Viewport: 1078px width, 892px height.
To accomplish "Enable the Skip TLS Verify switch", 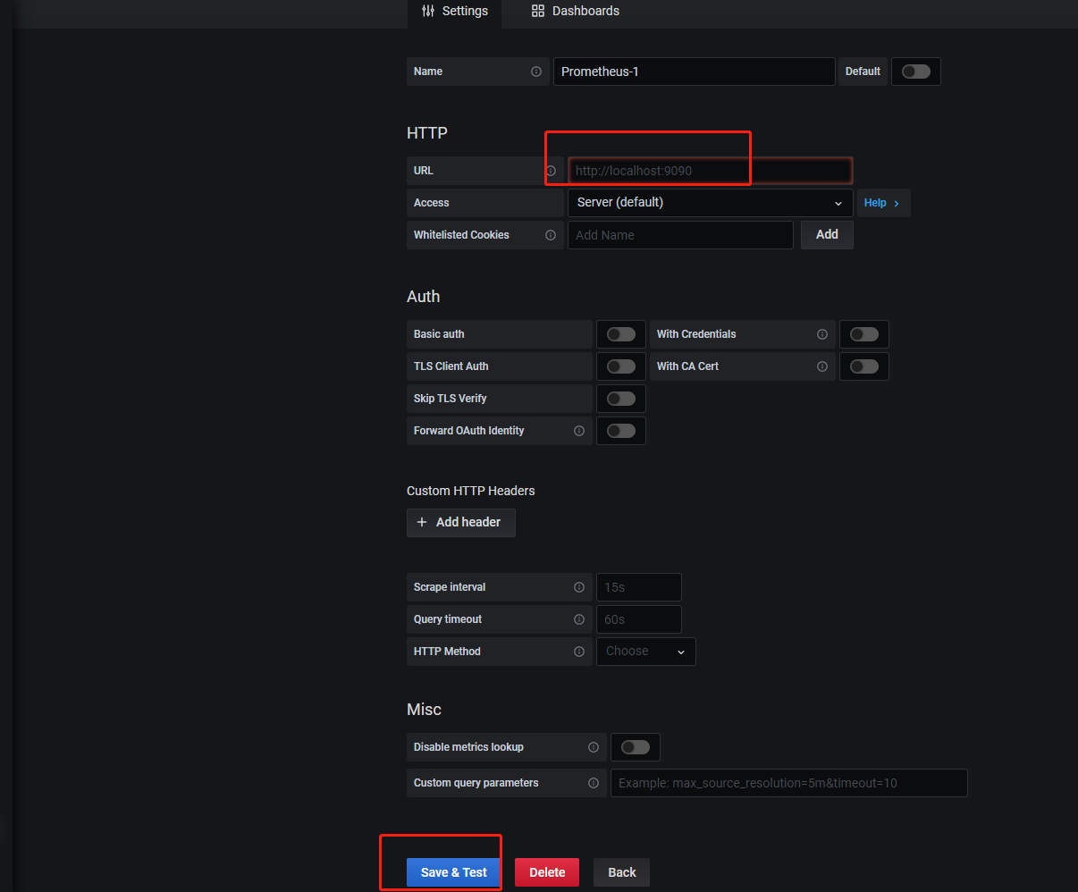I will (621, 399).
